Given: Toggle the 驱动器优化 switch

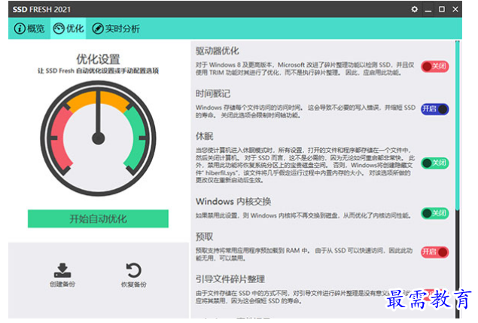Looking at the screenshot, I should click(x=435, y=66).
